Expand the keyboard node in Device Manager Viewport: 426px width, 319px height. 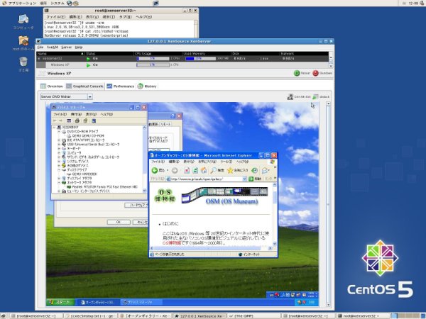pos(59,149)
